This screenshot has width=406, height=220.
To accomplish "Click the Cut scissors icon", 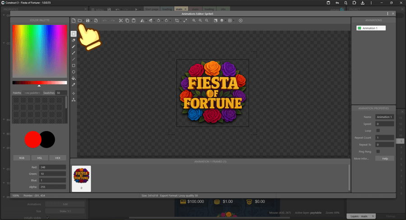I will pyautogui.click(x=121, y=21).
